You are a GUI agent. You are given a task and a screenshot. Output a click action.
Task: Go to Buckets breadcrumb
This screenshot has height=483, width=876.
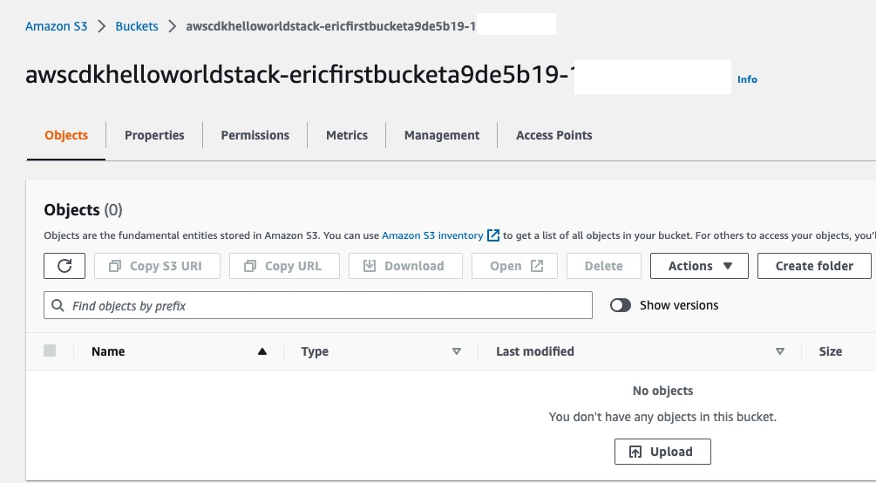pos(137,26)
